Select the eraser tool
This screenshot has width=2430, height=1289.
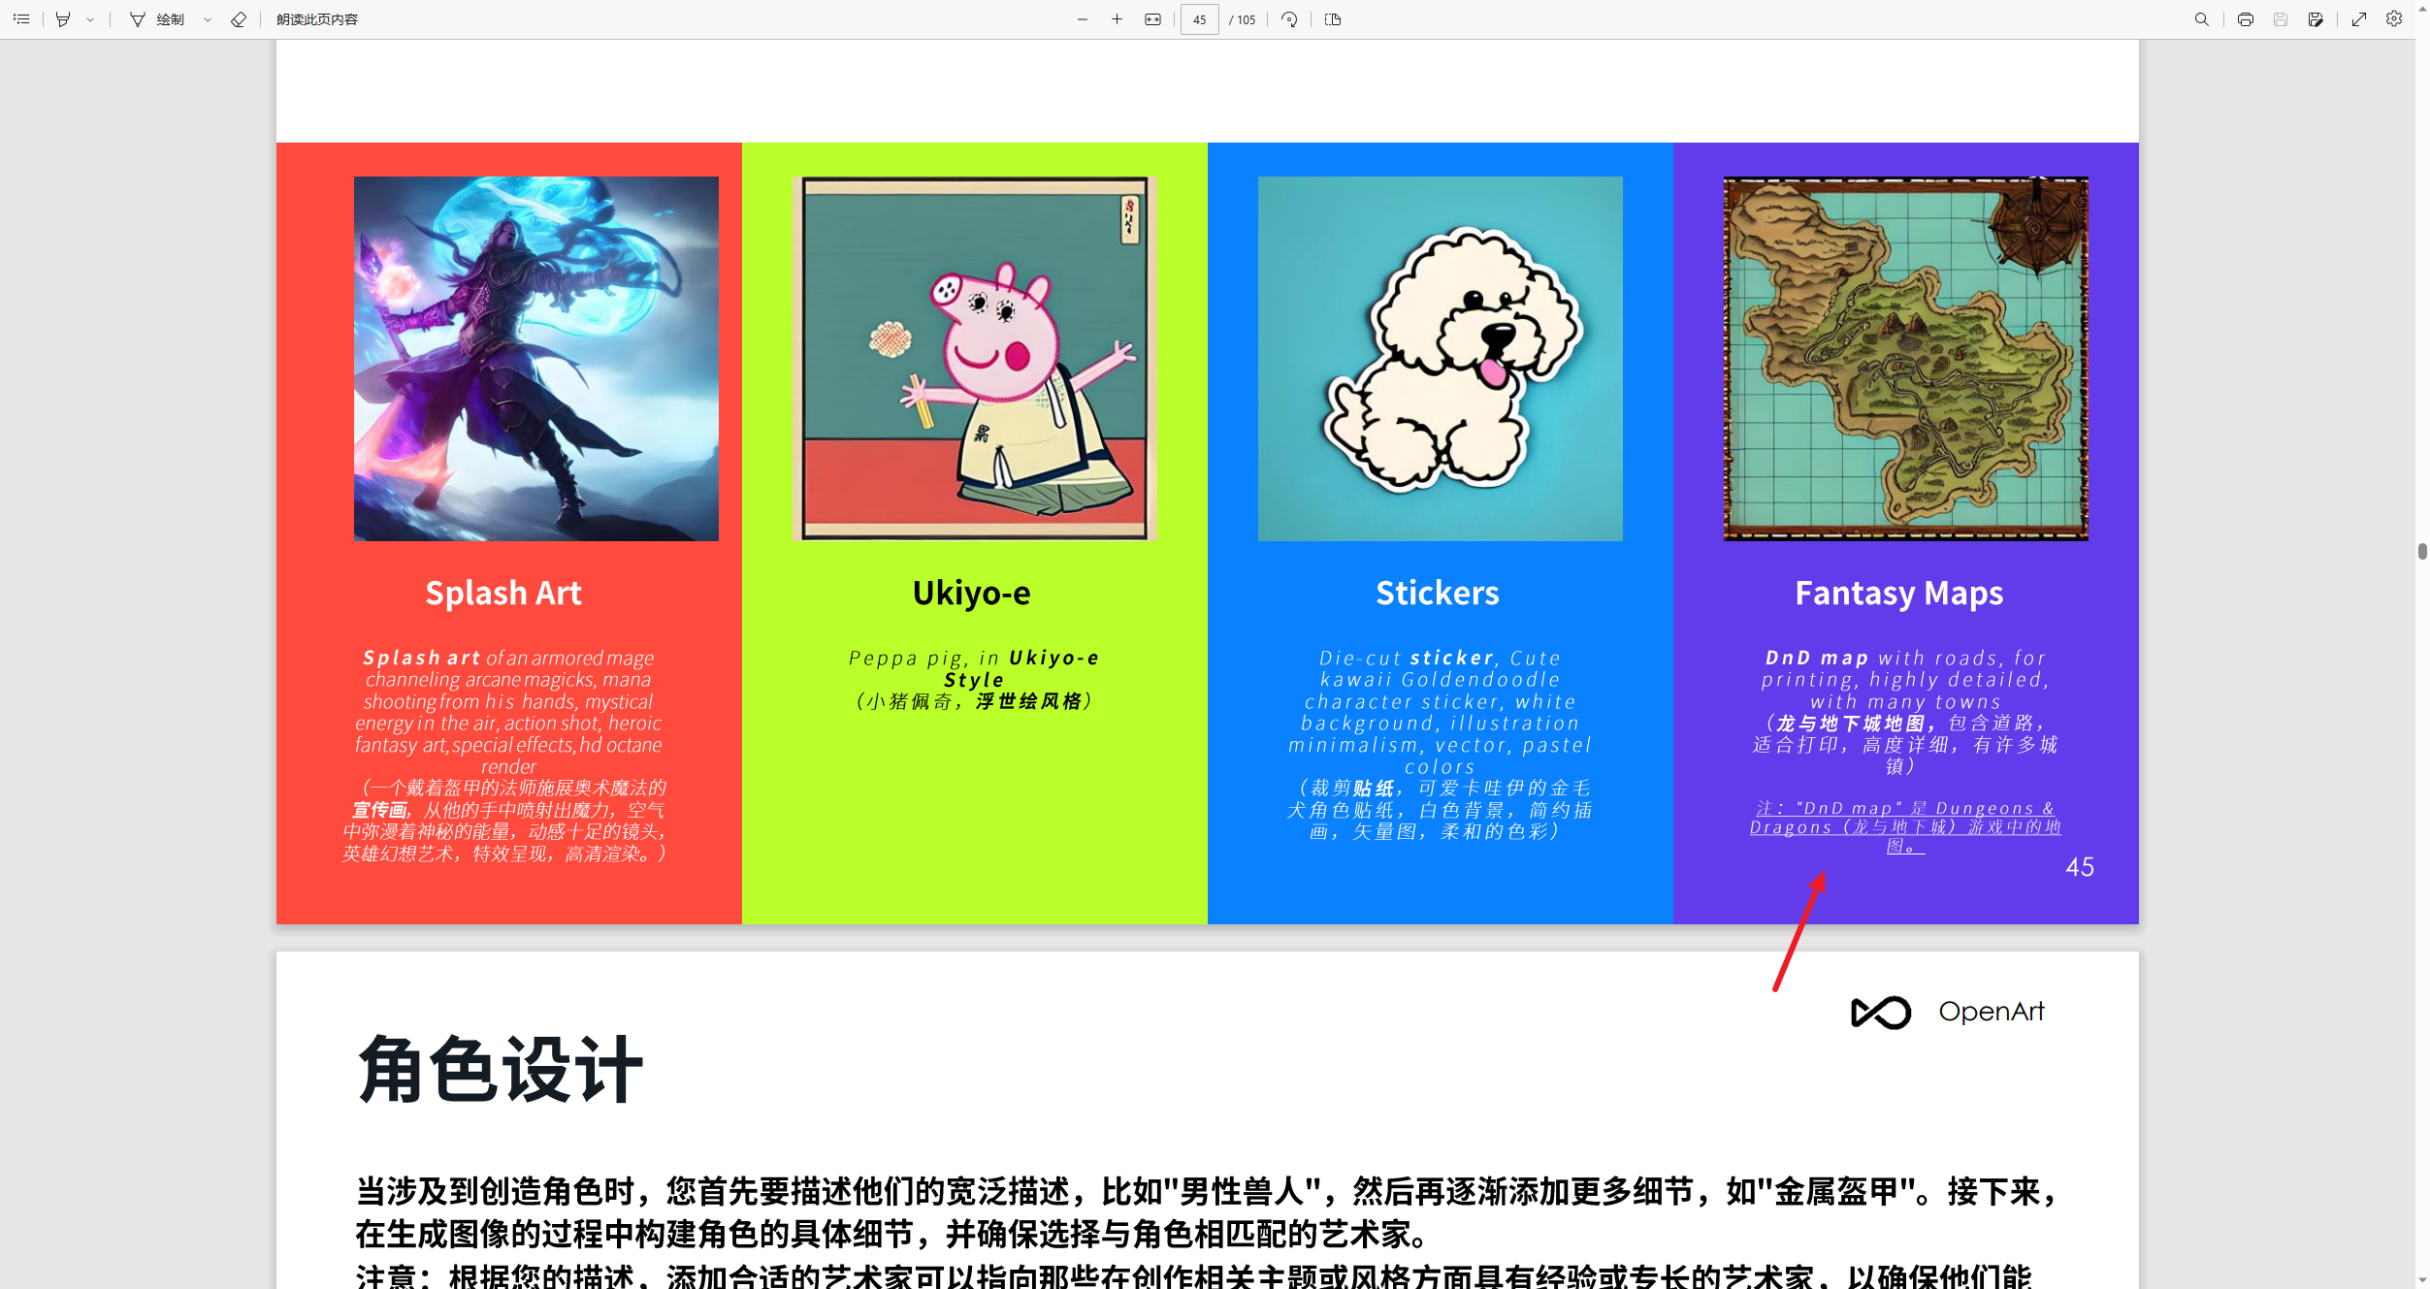[239, 19]
